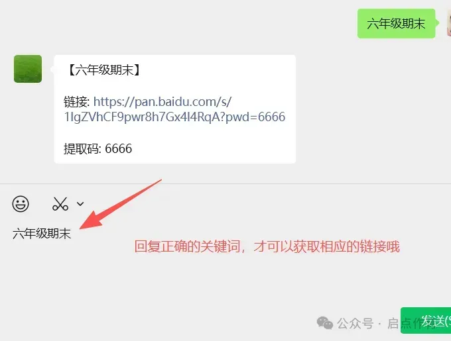451x341 pixels.
Task: Open the pan.baidu.com share link
Action: point(175,109)
